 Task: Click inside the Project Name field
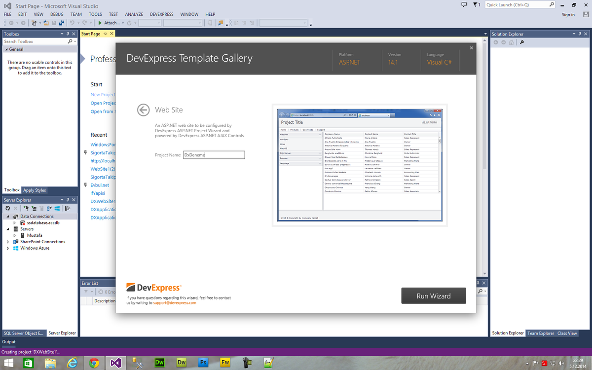coord(214,155)
